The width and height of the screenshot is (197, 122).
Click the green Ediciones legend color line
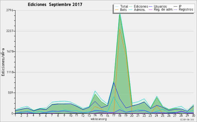click(131, 7)
